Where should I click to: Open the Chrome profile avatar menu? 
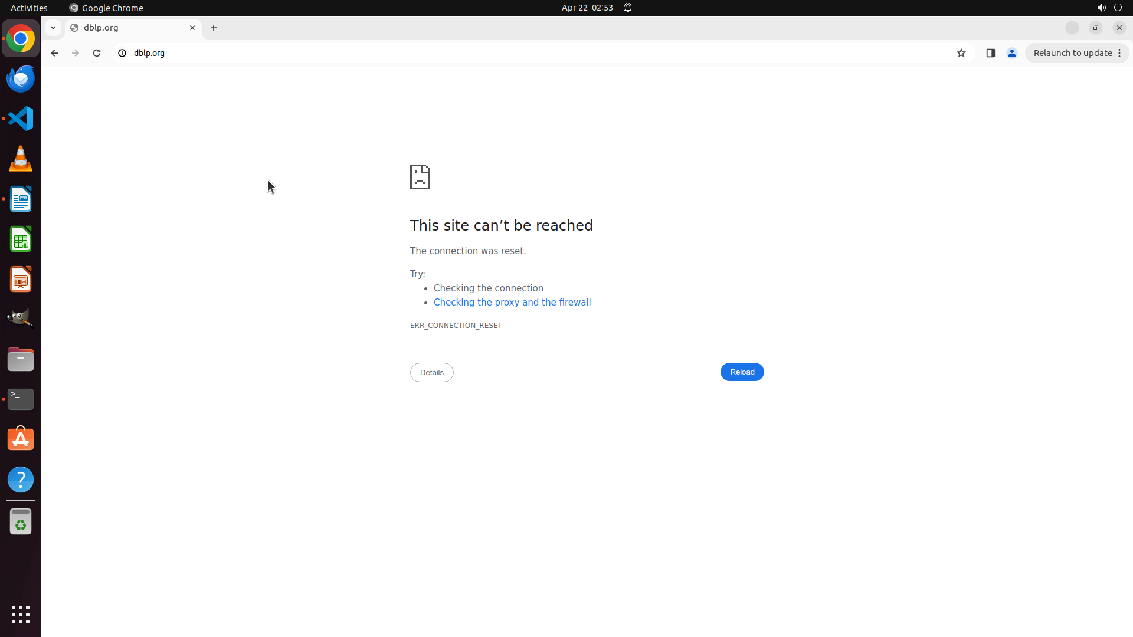click(1012, 53)
